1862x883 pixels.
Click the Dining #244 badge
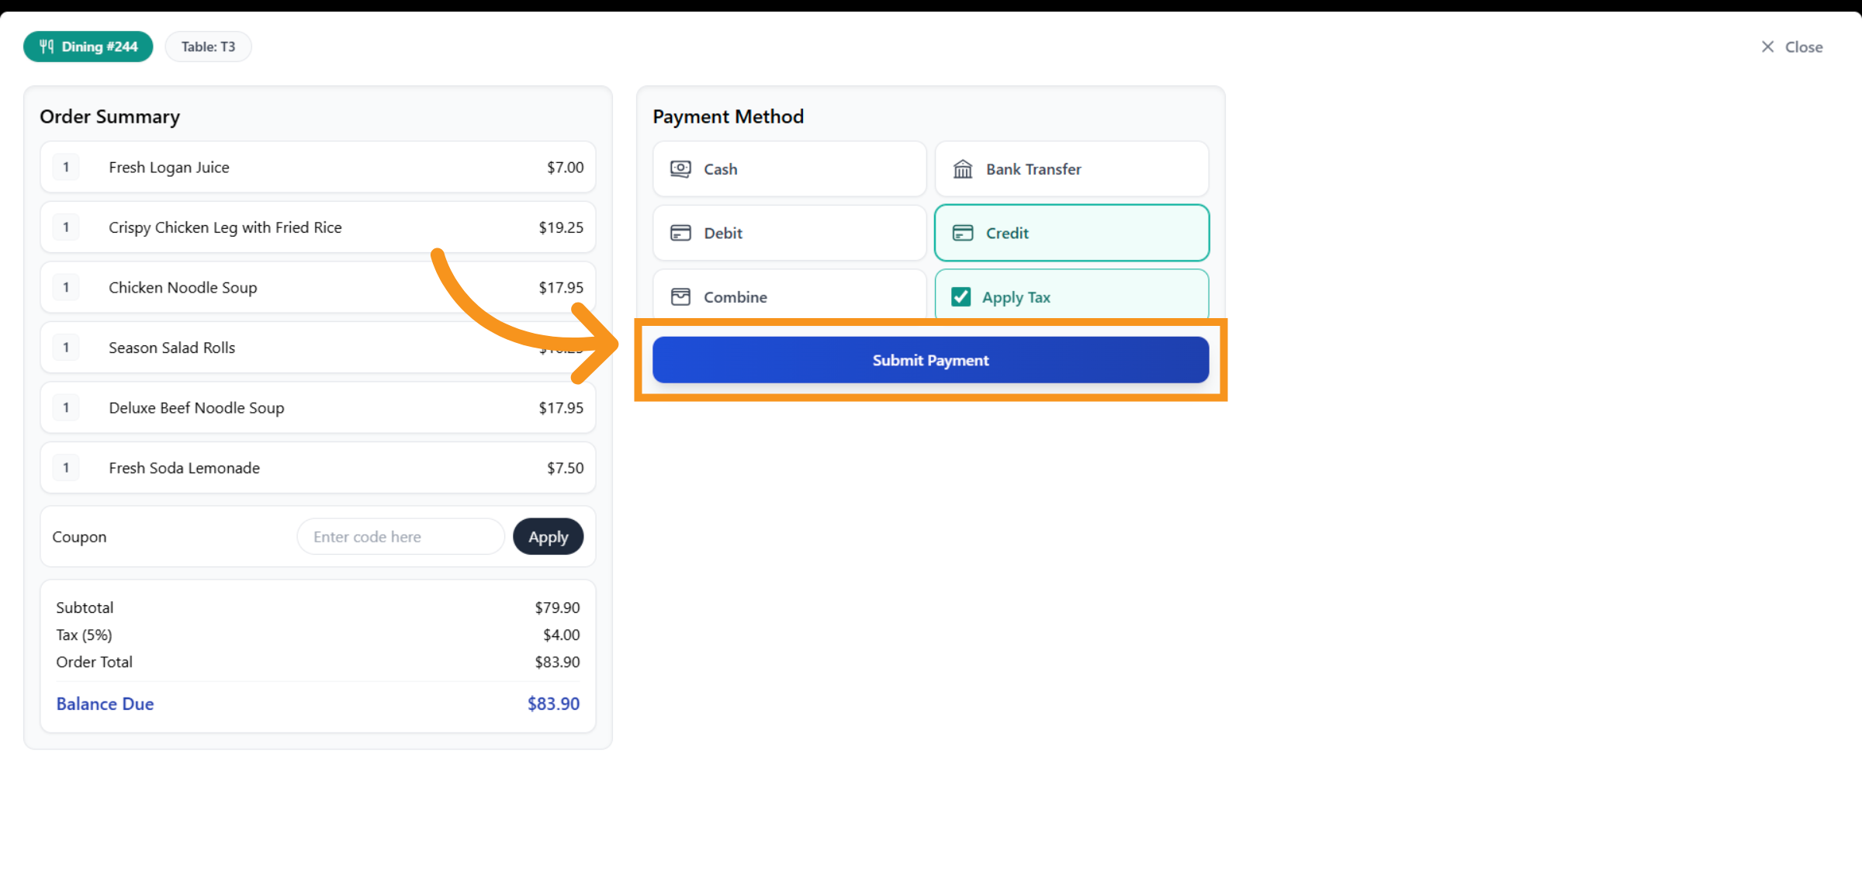(x=88, y=47)
